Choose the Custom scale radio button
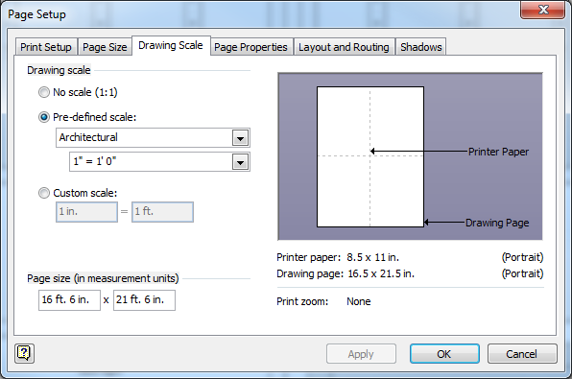The height and width of the screenshot is (379, 572). click(x=44, y=193)
